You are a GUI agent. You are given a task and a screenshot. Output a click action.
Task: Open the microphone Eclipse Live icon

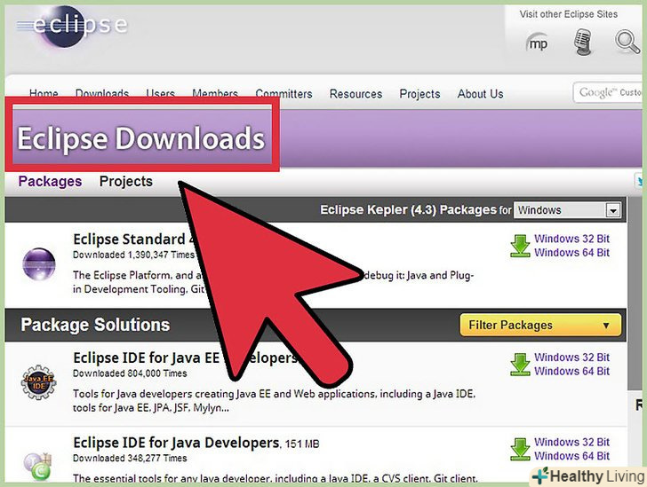tap(583, 42)
